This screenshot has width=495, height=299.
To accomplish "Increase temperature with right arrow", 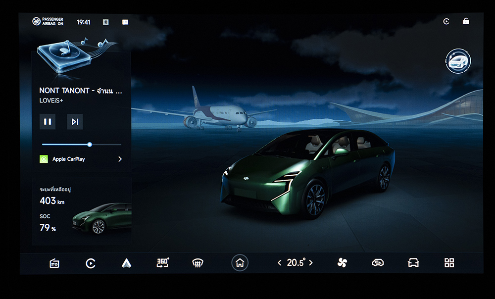I will tap(311, 263).
